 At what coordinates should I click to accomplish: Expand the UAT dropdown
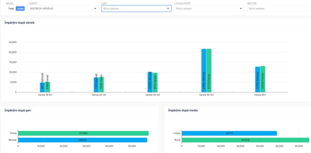136,8
